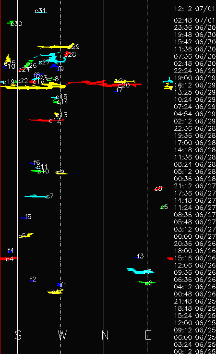Click the green c6 event marker
The height and width of the screenshot is (354, 216).
coord(163,207)
